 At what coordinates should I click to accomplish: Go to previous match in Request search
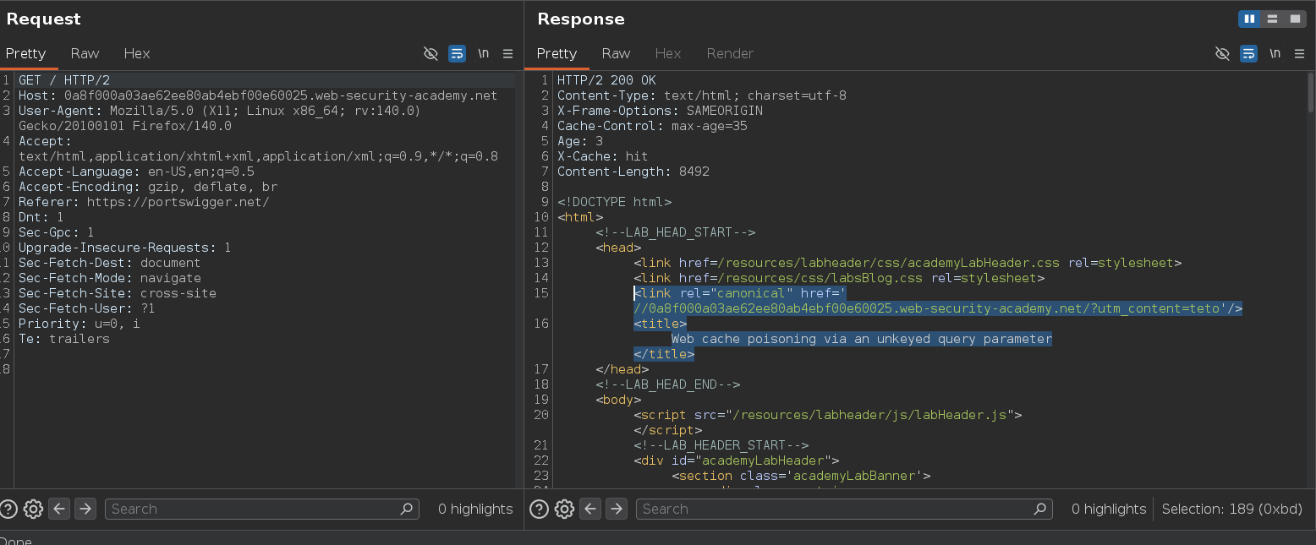pyautogui.click(x=59, y=509)
